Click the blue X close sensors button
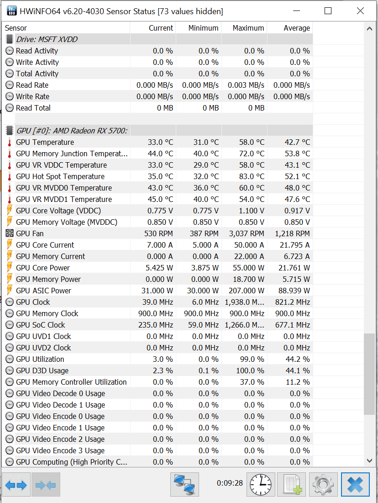378x503 pixels. pos(355,484)
